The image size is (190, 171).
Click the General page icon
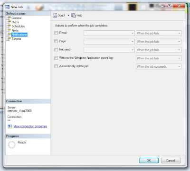coord(9,18)
